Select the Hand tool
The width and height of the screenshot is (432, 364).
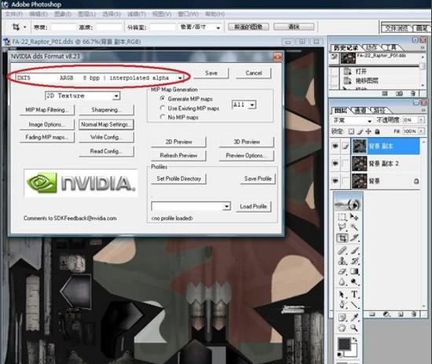click(x=342, y=328)
